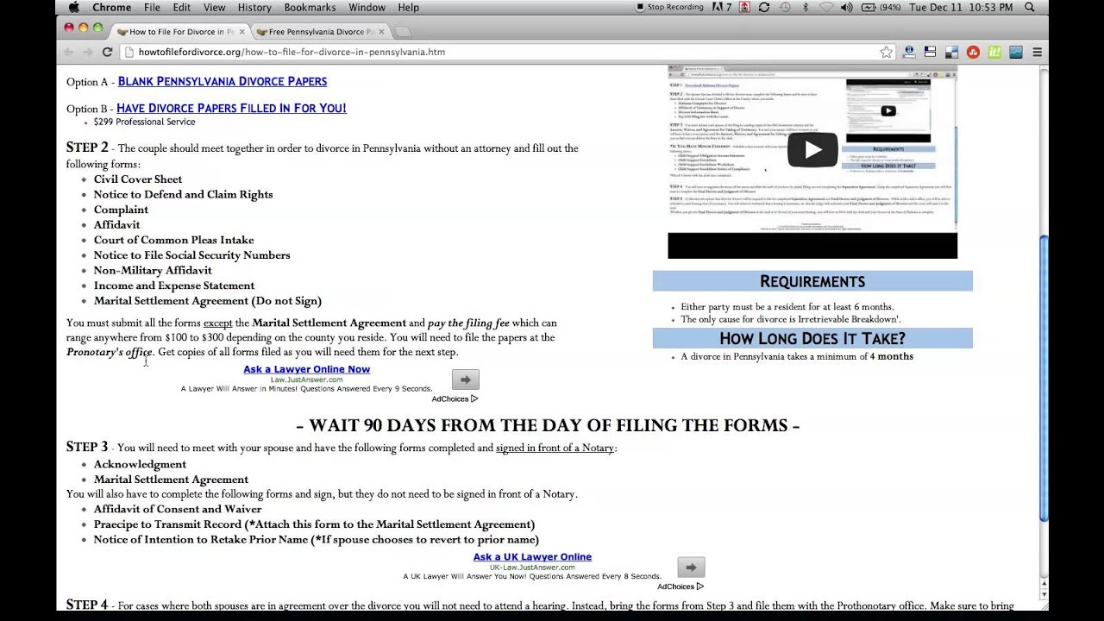Open Spotlight search in menu bar
Viewport: 1104px width, 621px height.
click(1029, 7)
